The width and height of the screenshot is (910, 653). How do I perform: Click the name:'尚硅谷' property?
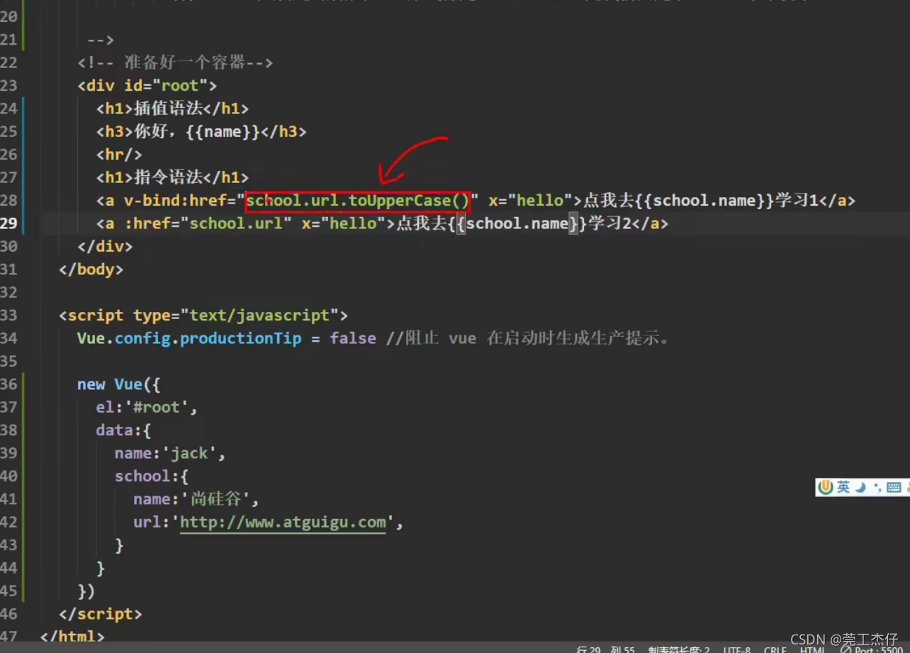point(196,500)
